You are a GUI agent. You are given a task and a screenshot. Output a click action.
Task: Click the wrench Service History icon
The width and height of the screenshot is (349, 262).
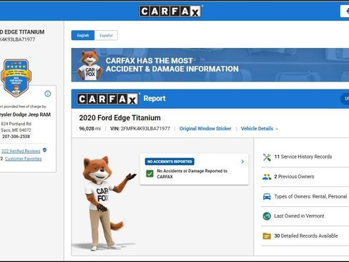267,157
